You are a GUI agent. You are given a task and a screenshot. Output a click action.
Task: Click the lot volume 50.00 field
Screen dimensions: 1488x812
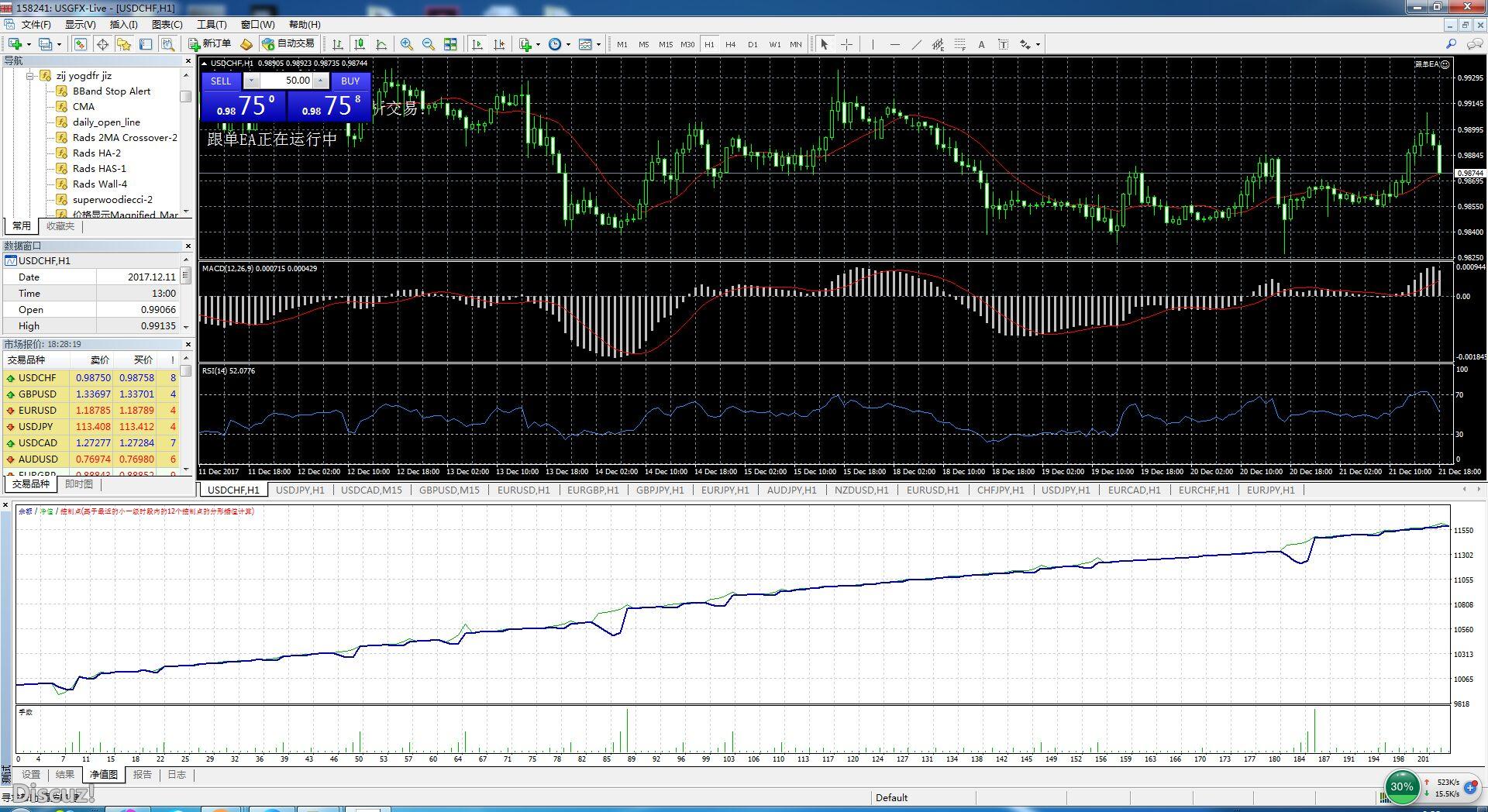click(x=286, y=81)
